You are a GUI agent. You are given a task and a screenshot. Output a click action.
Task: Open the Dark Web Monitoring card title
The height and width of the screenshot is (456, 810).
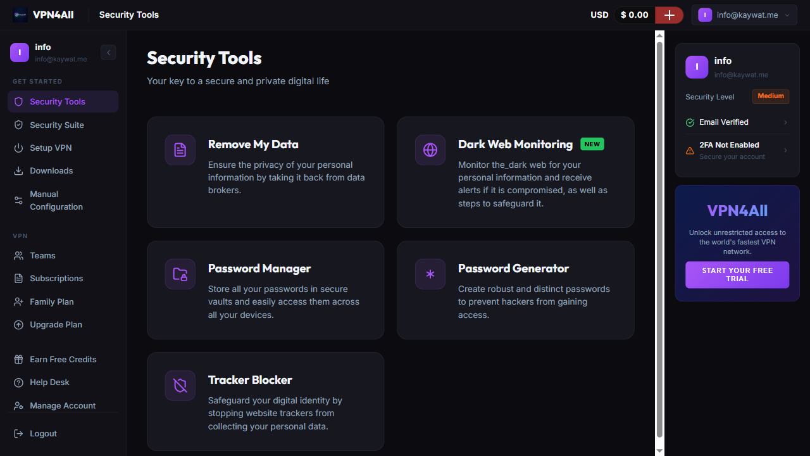[515, 144]
